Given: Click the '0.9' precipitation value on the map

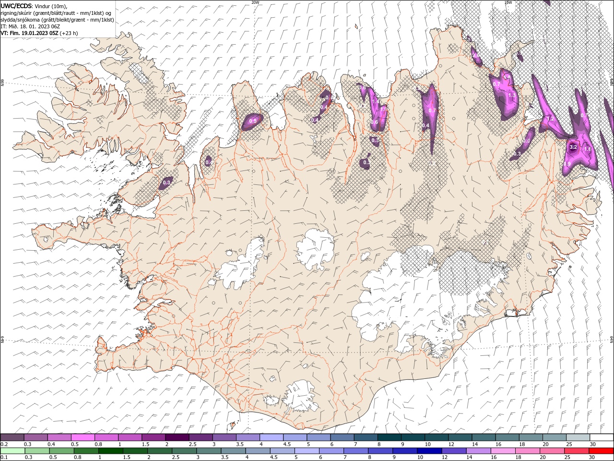Looking at the screenshot, I should 567,164.
